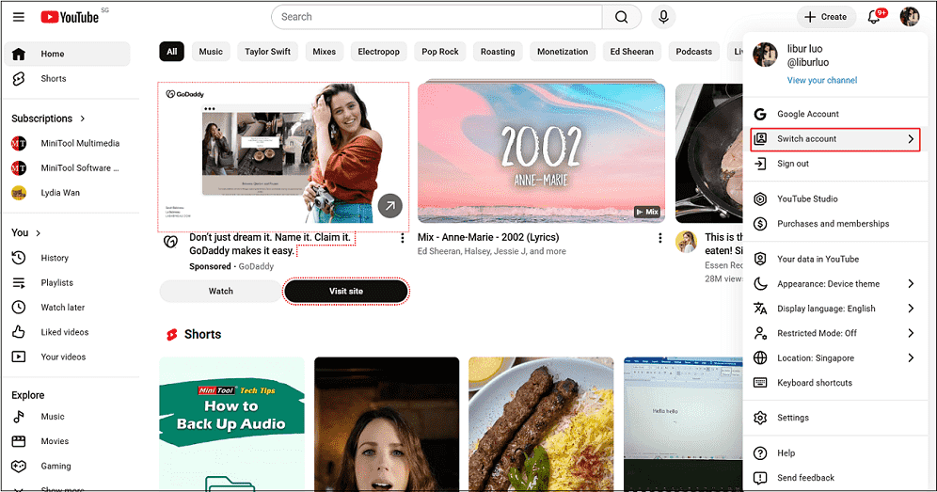Expand Location: Singapore submenu
Image resolution: width=937 pixels, height=492 pixels.
click(835, 358)
